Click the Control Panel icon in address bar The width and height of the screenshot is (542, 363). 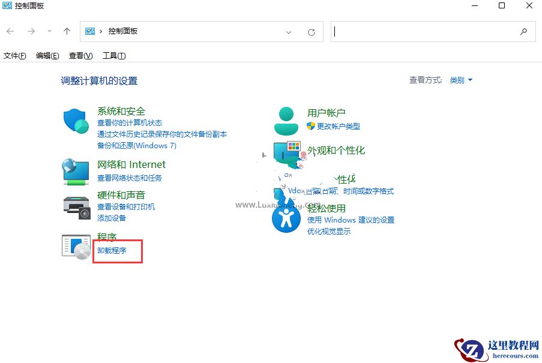tap(89, 31)
